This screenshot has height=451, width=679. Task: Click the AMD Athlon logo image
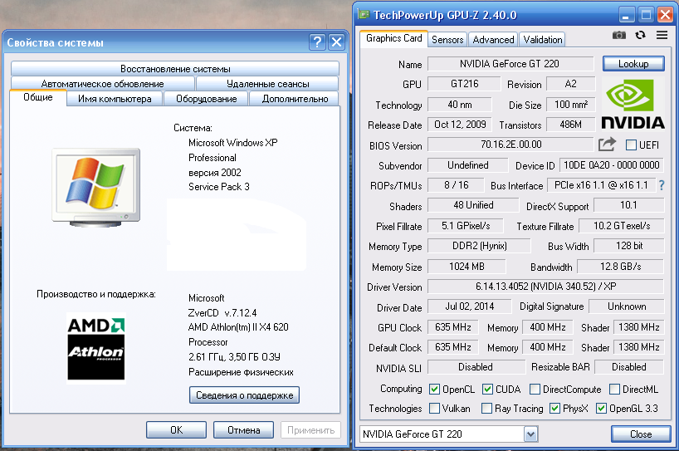(96, 348)
